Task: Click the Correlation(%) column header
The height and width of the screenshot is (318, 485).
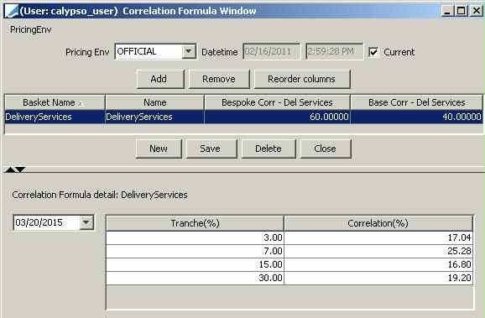Action: pos(378,223)
